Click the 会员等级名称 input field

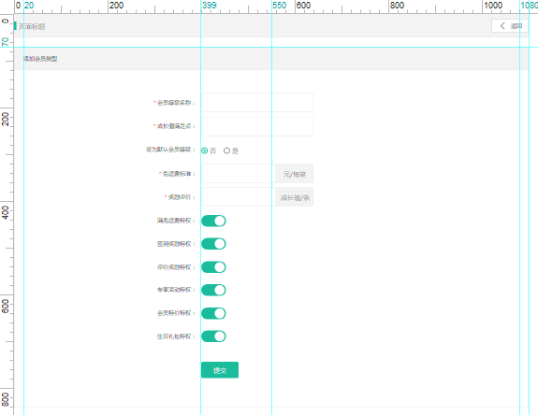257,103
